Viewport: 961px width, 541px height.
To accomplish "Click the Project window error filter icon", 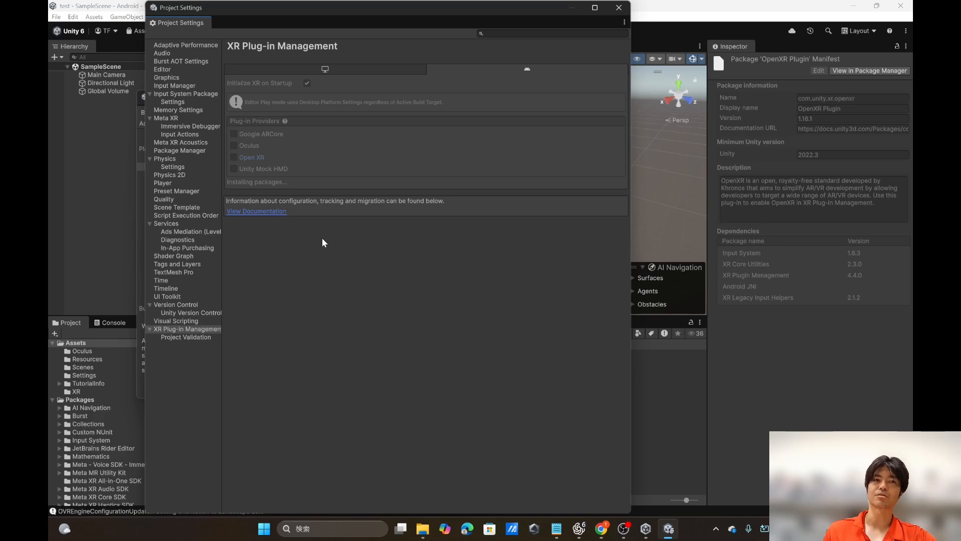I will click(x=664, y=333).
